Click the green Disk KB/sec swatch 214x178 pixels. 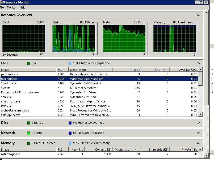coord(28,123)
